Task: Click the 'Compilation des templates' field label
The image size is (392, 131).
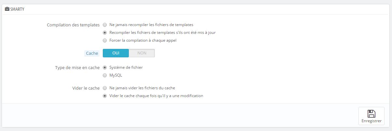Action: click(73, 25)
